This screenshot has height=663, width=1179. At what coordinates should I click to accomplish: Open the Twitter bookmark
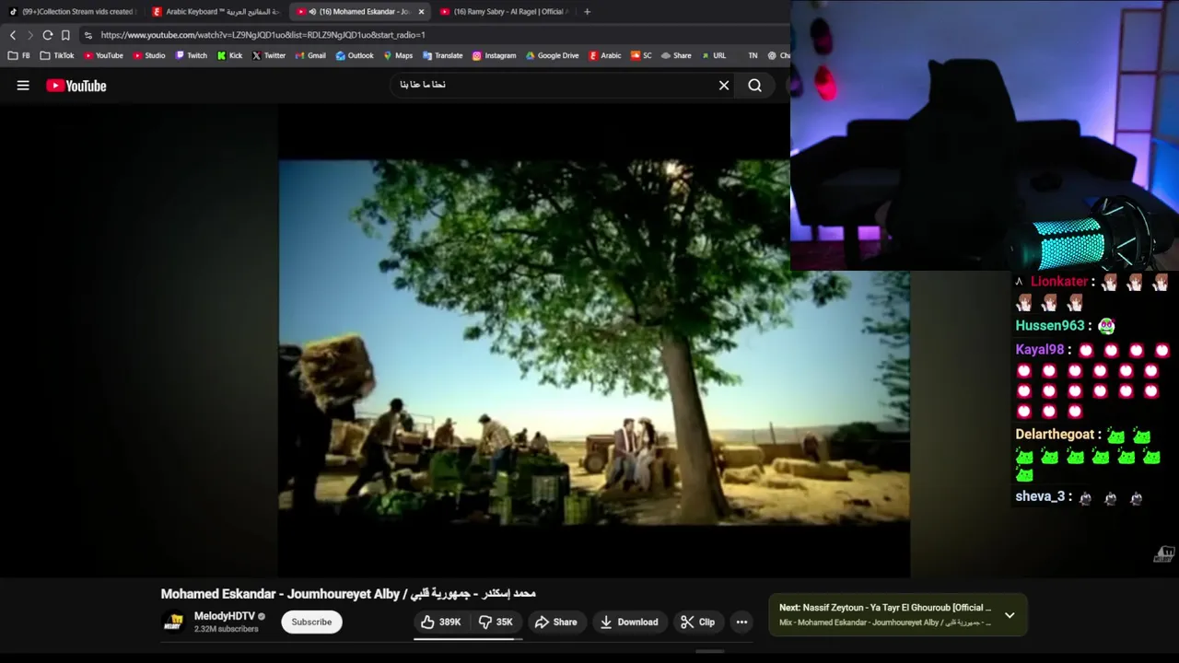269,55
